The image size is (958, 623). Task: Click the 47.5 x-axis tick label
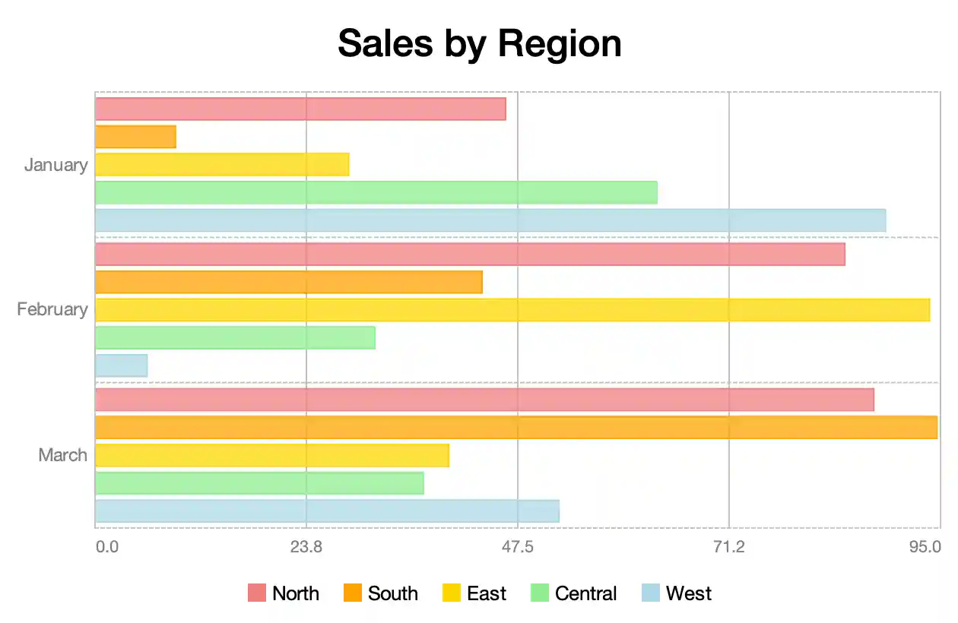[x=518, y=546]
